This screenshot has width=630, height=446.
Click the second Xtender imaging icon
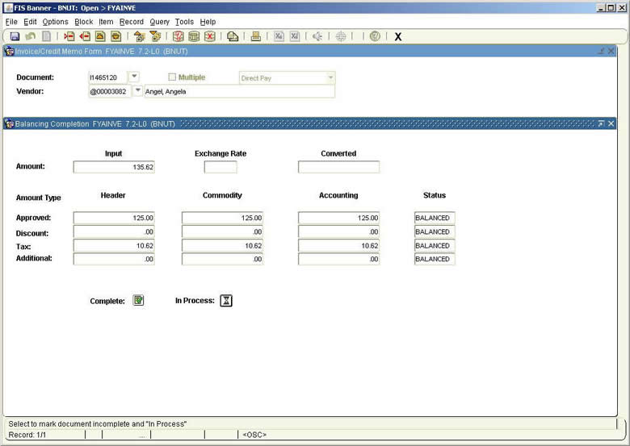tap(295, 36)
